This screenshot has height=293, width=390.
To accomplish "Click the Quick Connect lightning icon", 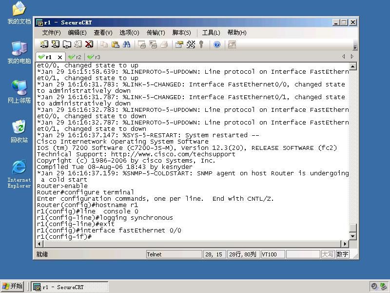I will click(x=56, y=44).
